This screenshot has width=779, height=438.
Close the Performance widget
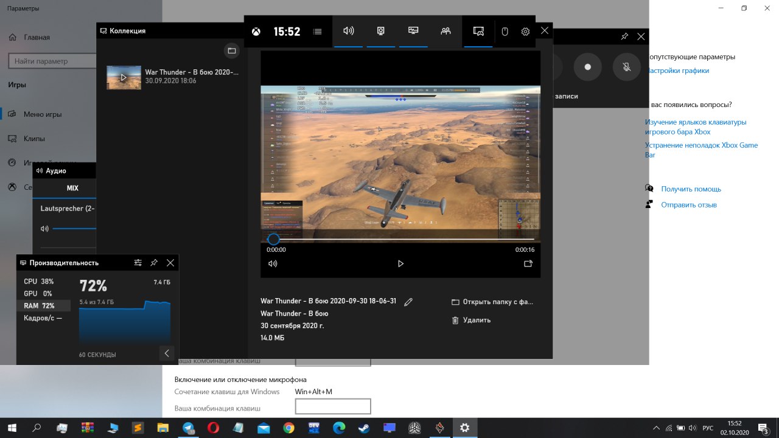[170, 263]
